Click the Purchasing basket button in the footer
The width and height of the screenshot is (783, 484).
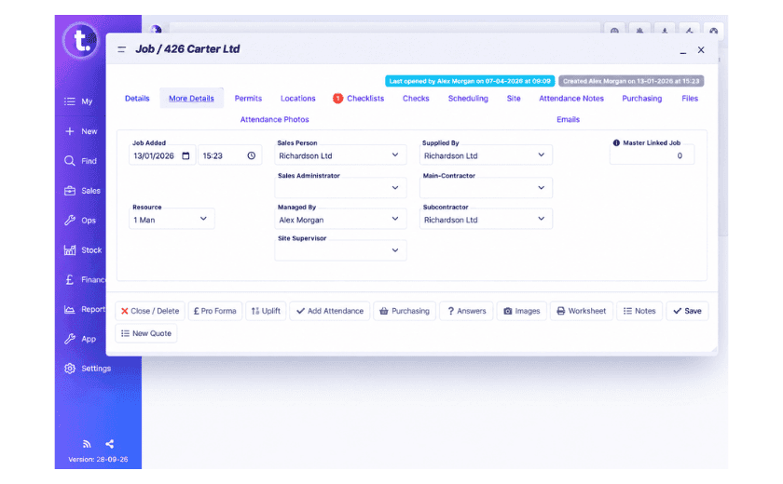[x=405, y=311]
